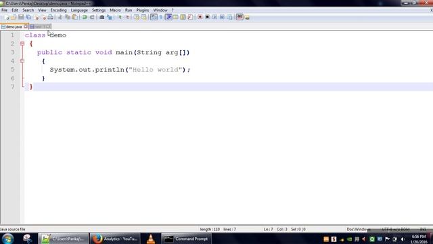
Task: Click "Hello world" string on line 5
Action: [156, 70]
